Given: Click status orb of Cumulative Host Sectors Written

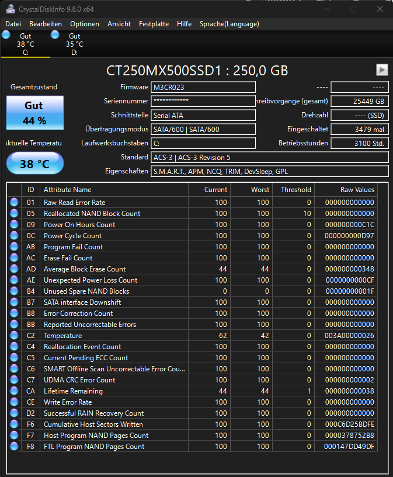Looking at the screenshot, I should point(14,424).
